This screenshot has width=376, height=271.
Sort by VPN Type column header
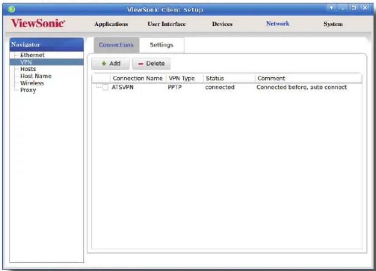[x=185, y=78]
